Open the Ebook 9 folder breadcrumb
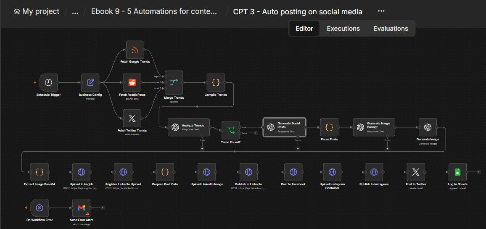Image resolution: width=486 pixels, height=229 pixels. (154, 11)
